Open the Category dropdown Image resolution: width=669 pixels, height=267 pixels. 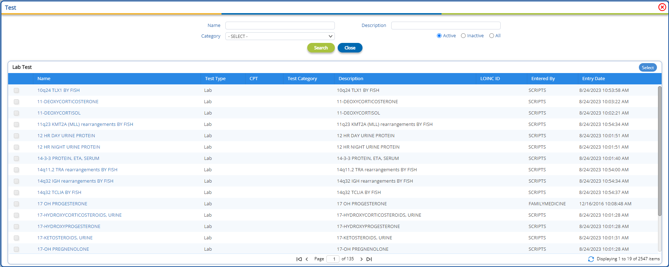pos(280,36)
